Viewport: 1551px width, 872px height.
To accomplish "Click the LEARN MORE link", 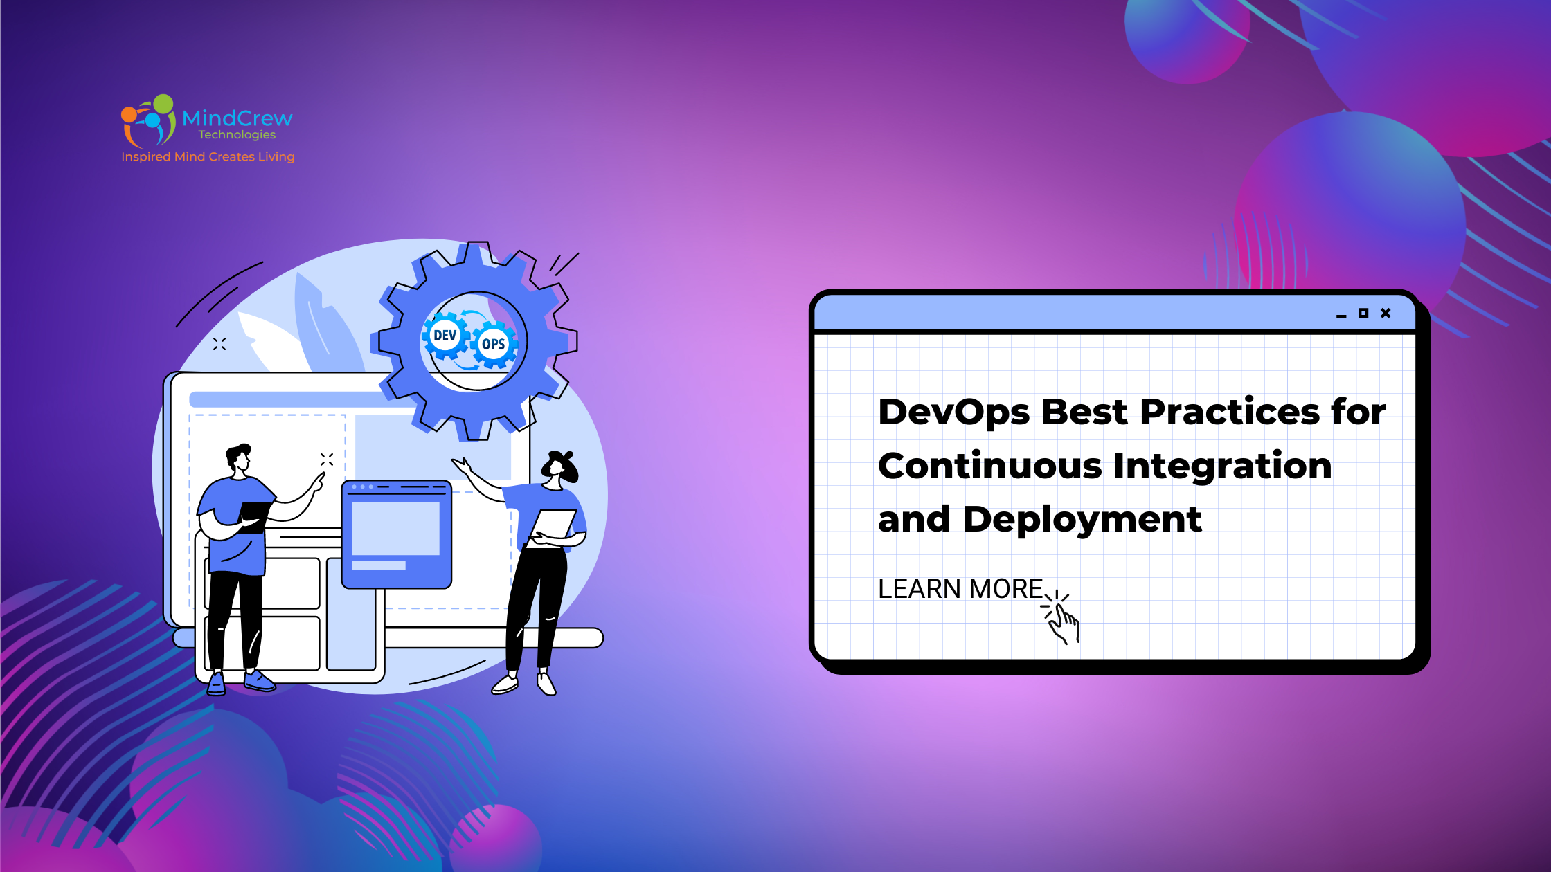I will pos(960,589).
